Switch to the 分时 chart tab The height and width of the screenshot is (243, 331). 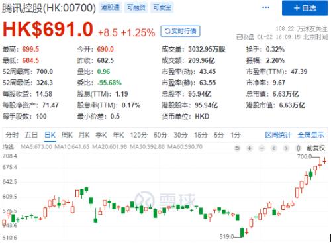[12, 135]
